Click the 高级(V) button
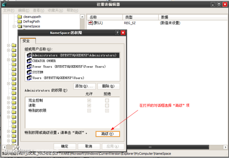 [108, 134]
